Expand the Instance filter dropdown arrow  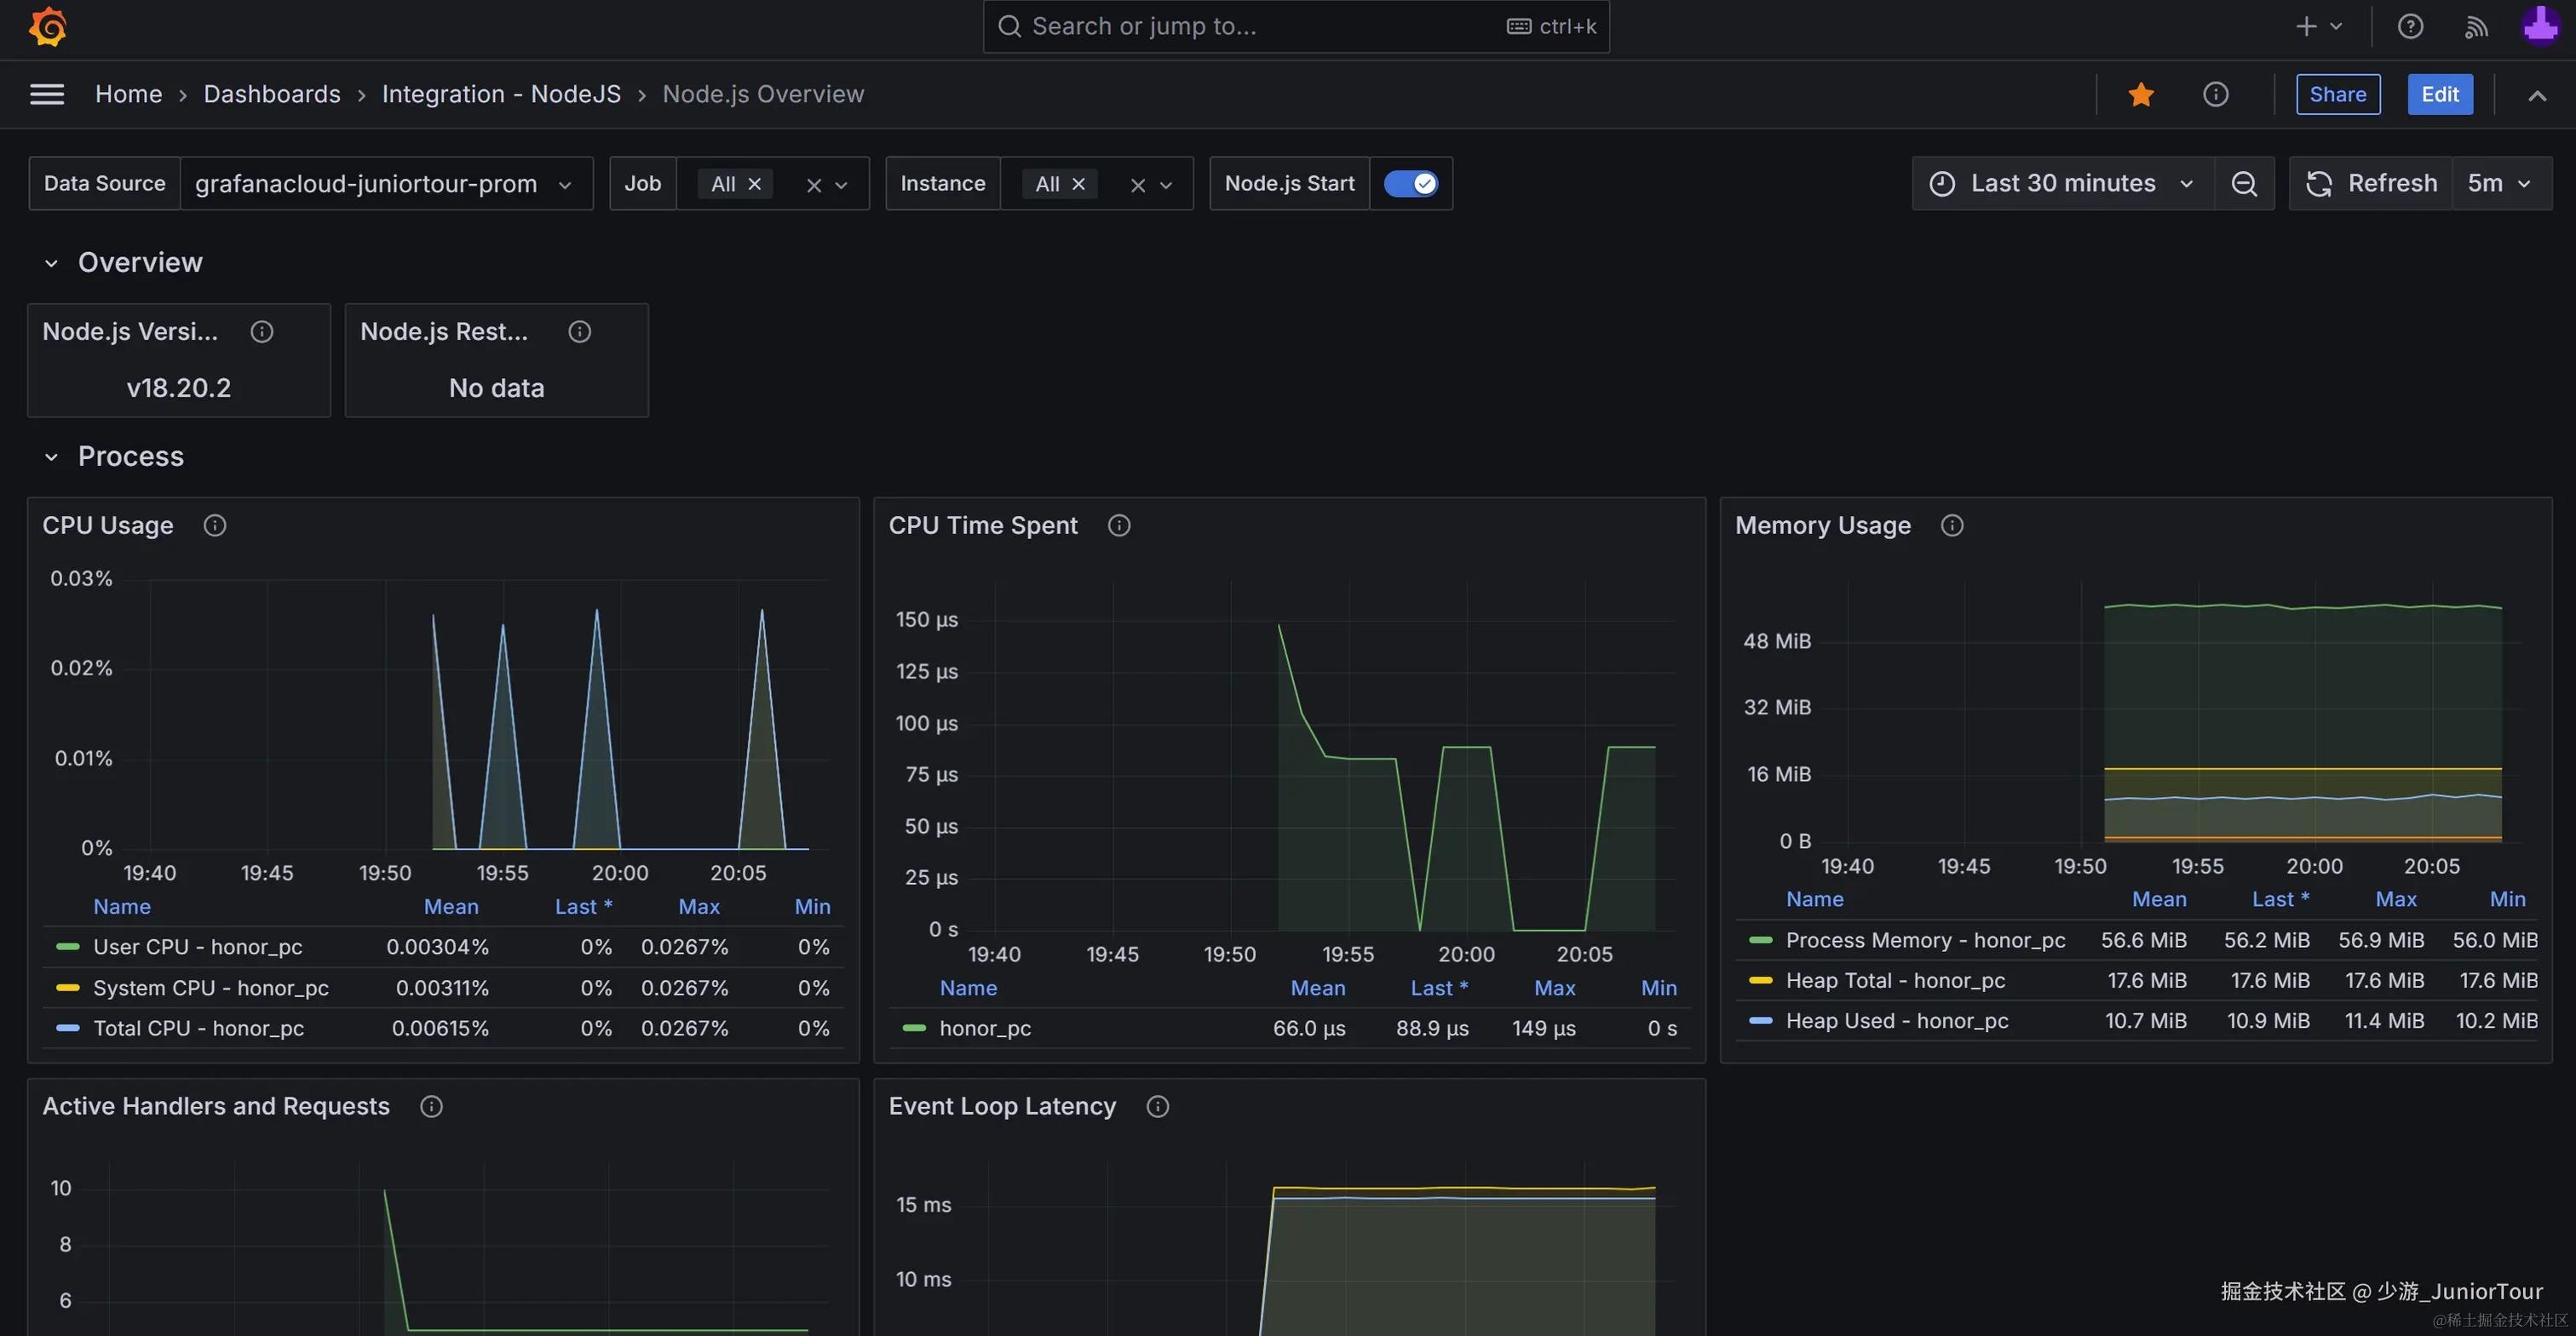pyautogui.click(x=1166, y=185)
